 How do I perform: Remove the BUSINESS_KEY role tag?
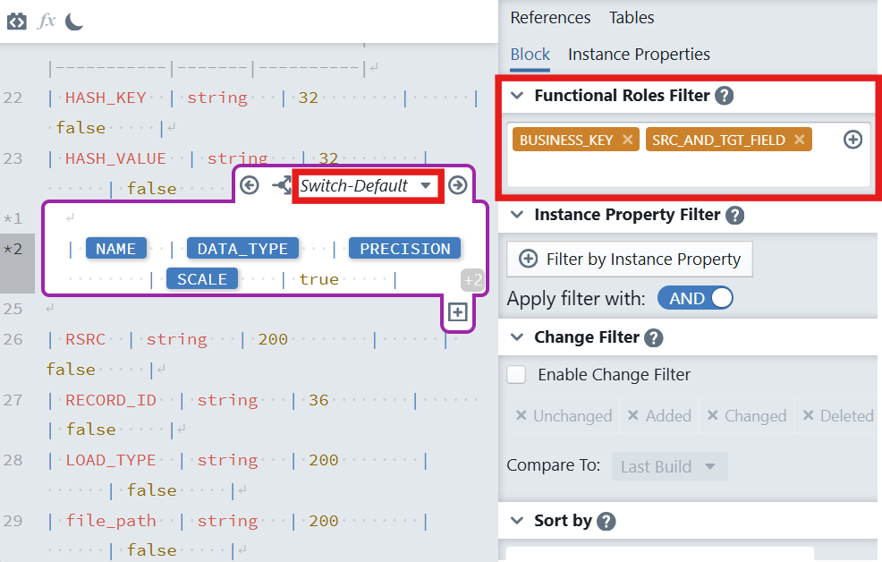(x=627, y=140)
